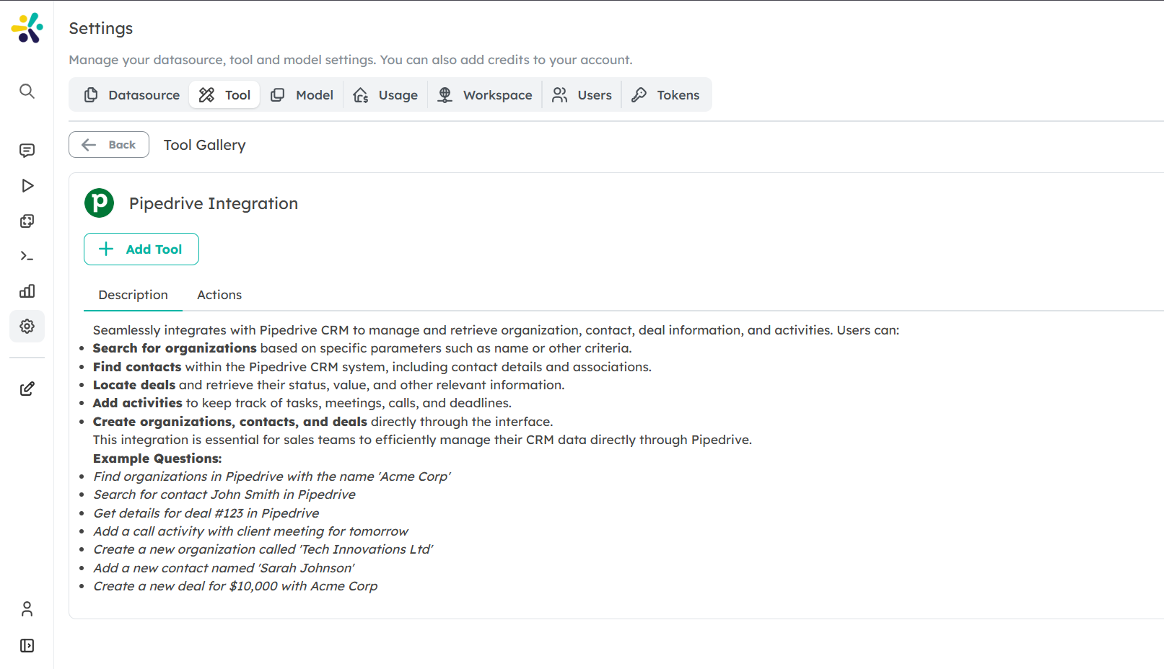Click the Back button
This screenshot has height=669, width=1164.
coord(109,145)
